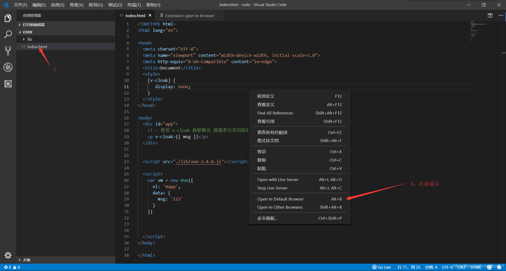506x271 pixels.
Task: Choose 命令面板... in context menu
Action: coord(299,218)
